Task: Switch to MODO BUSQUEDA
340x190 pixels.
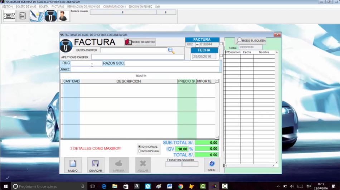Action: [x=251, y=40]
